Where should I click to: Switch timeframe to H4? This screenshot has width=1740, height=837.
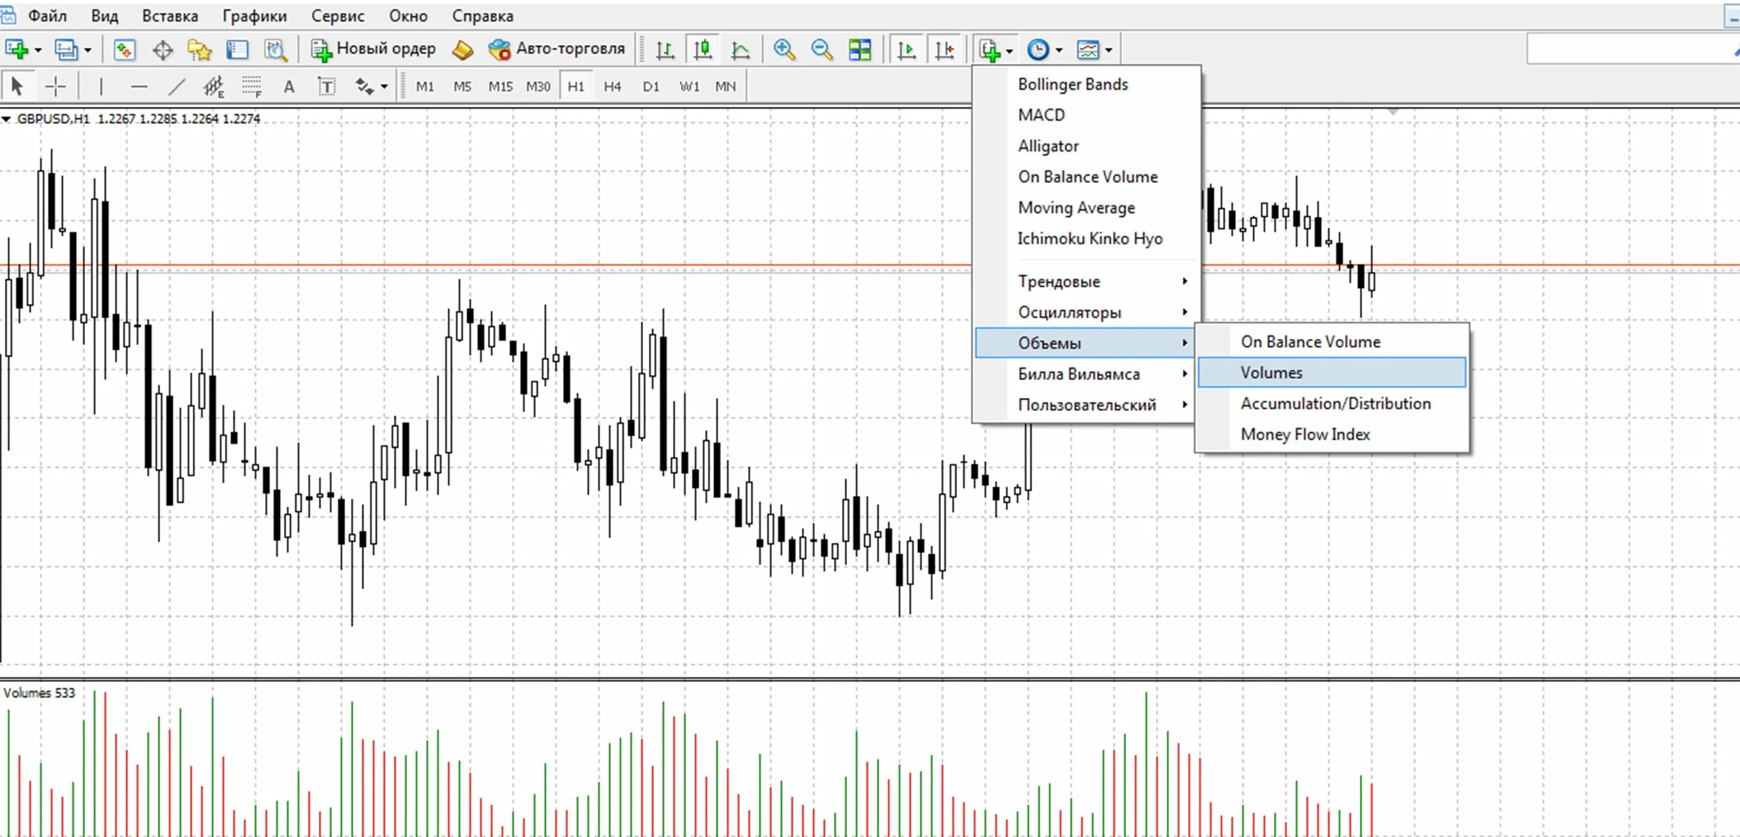(x=612, y=86)
